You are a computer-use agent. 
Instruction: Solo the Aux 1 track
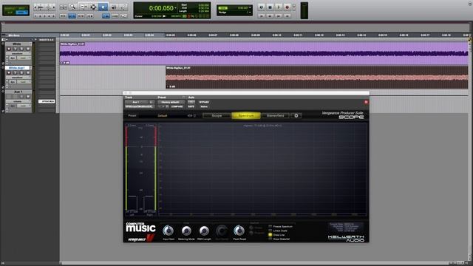(x=21, y=97)
